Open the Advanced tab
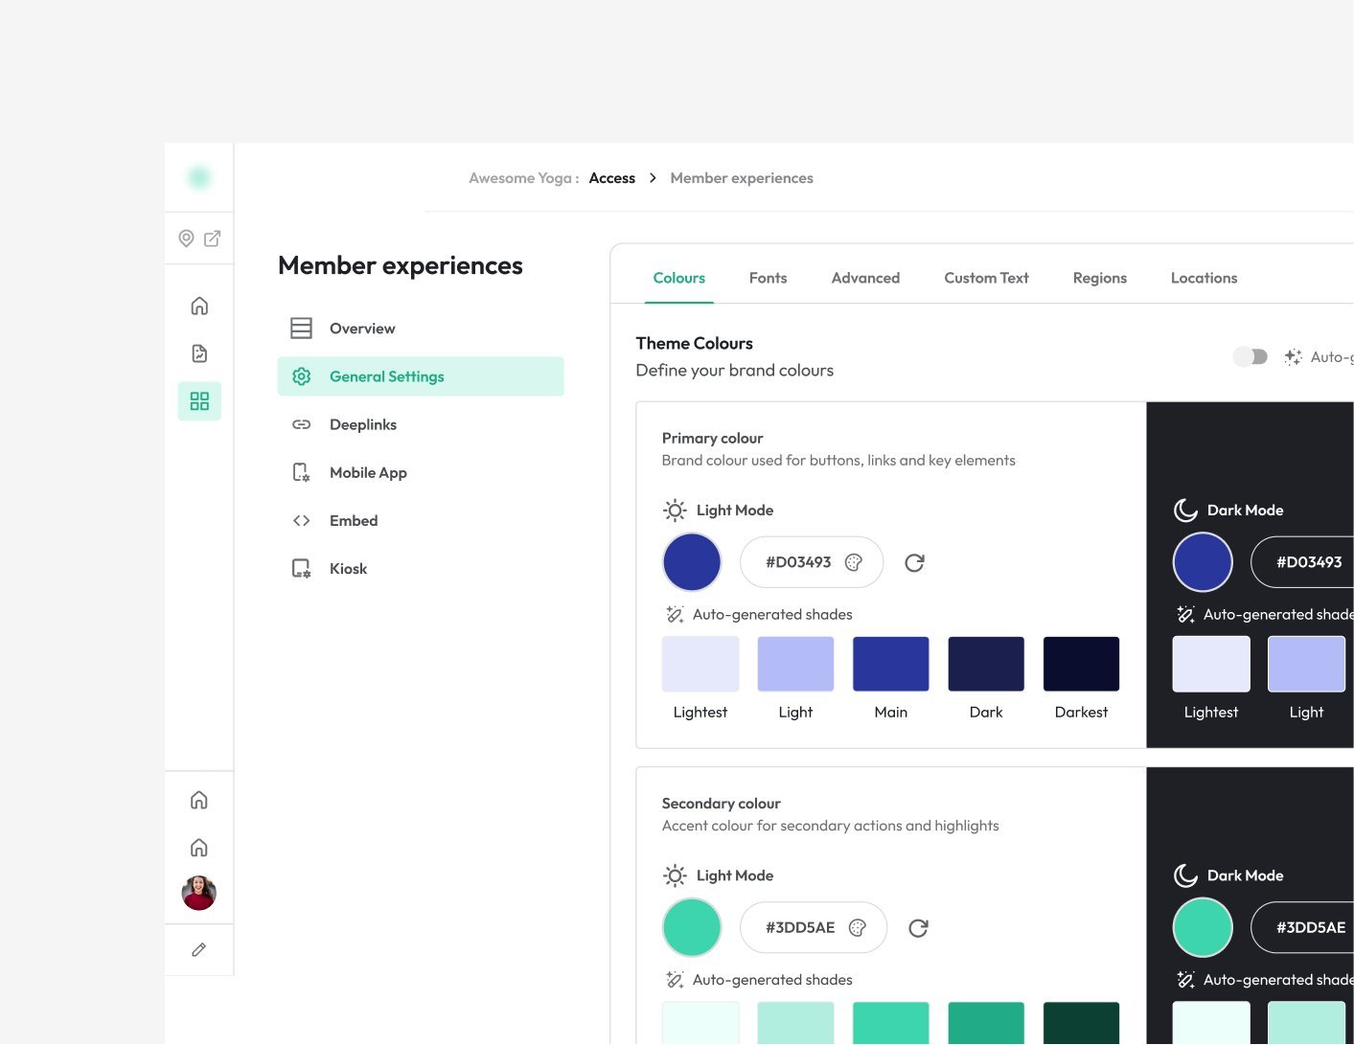This screenshot has height=1045, width=1354. (x=865, y=278)
